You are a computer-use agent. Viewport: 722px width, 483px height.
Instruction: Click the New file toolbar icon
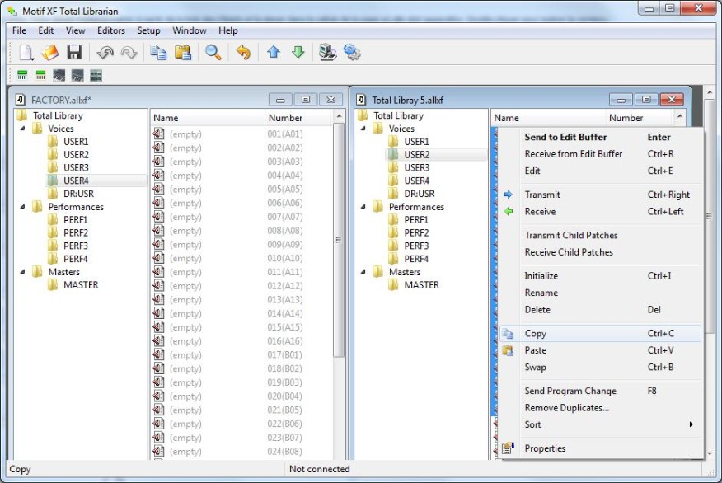pyautogui.click(x=26, y=53)
